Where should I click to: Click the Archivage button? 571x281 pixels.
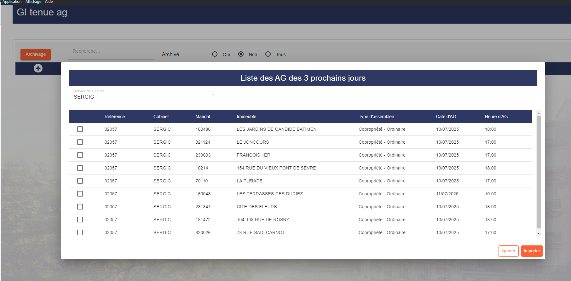pyautogui.click(x=36, y=54)
